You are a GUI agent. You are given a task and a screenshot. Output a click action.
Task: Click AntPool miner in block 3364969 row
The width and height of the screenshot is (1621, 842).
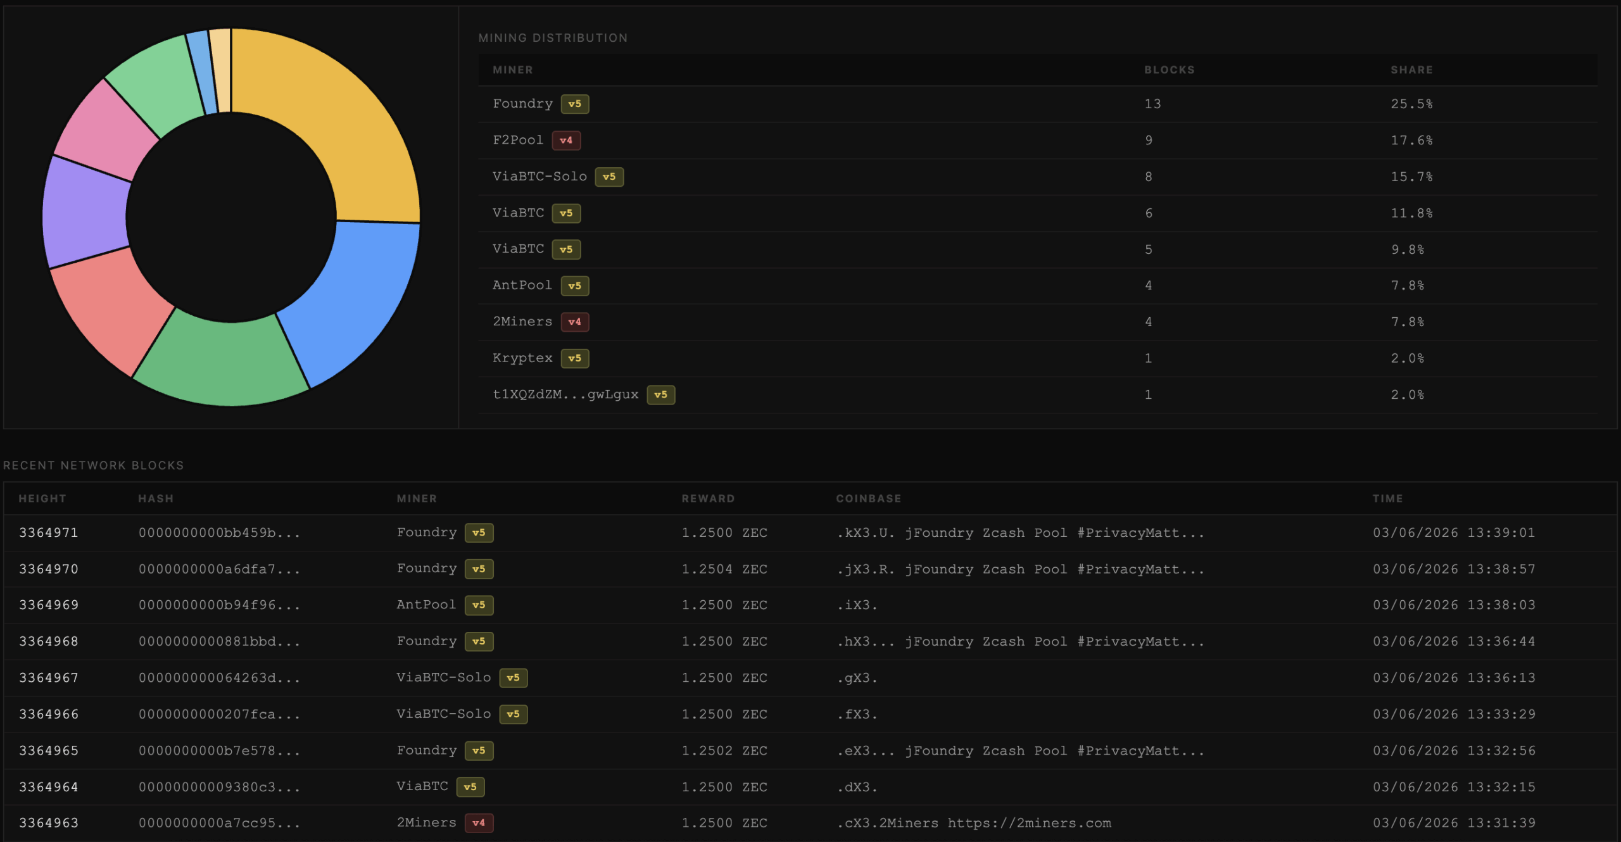click(x=426, y=605)
